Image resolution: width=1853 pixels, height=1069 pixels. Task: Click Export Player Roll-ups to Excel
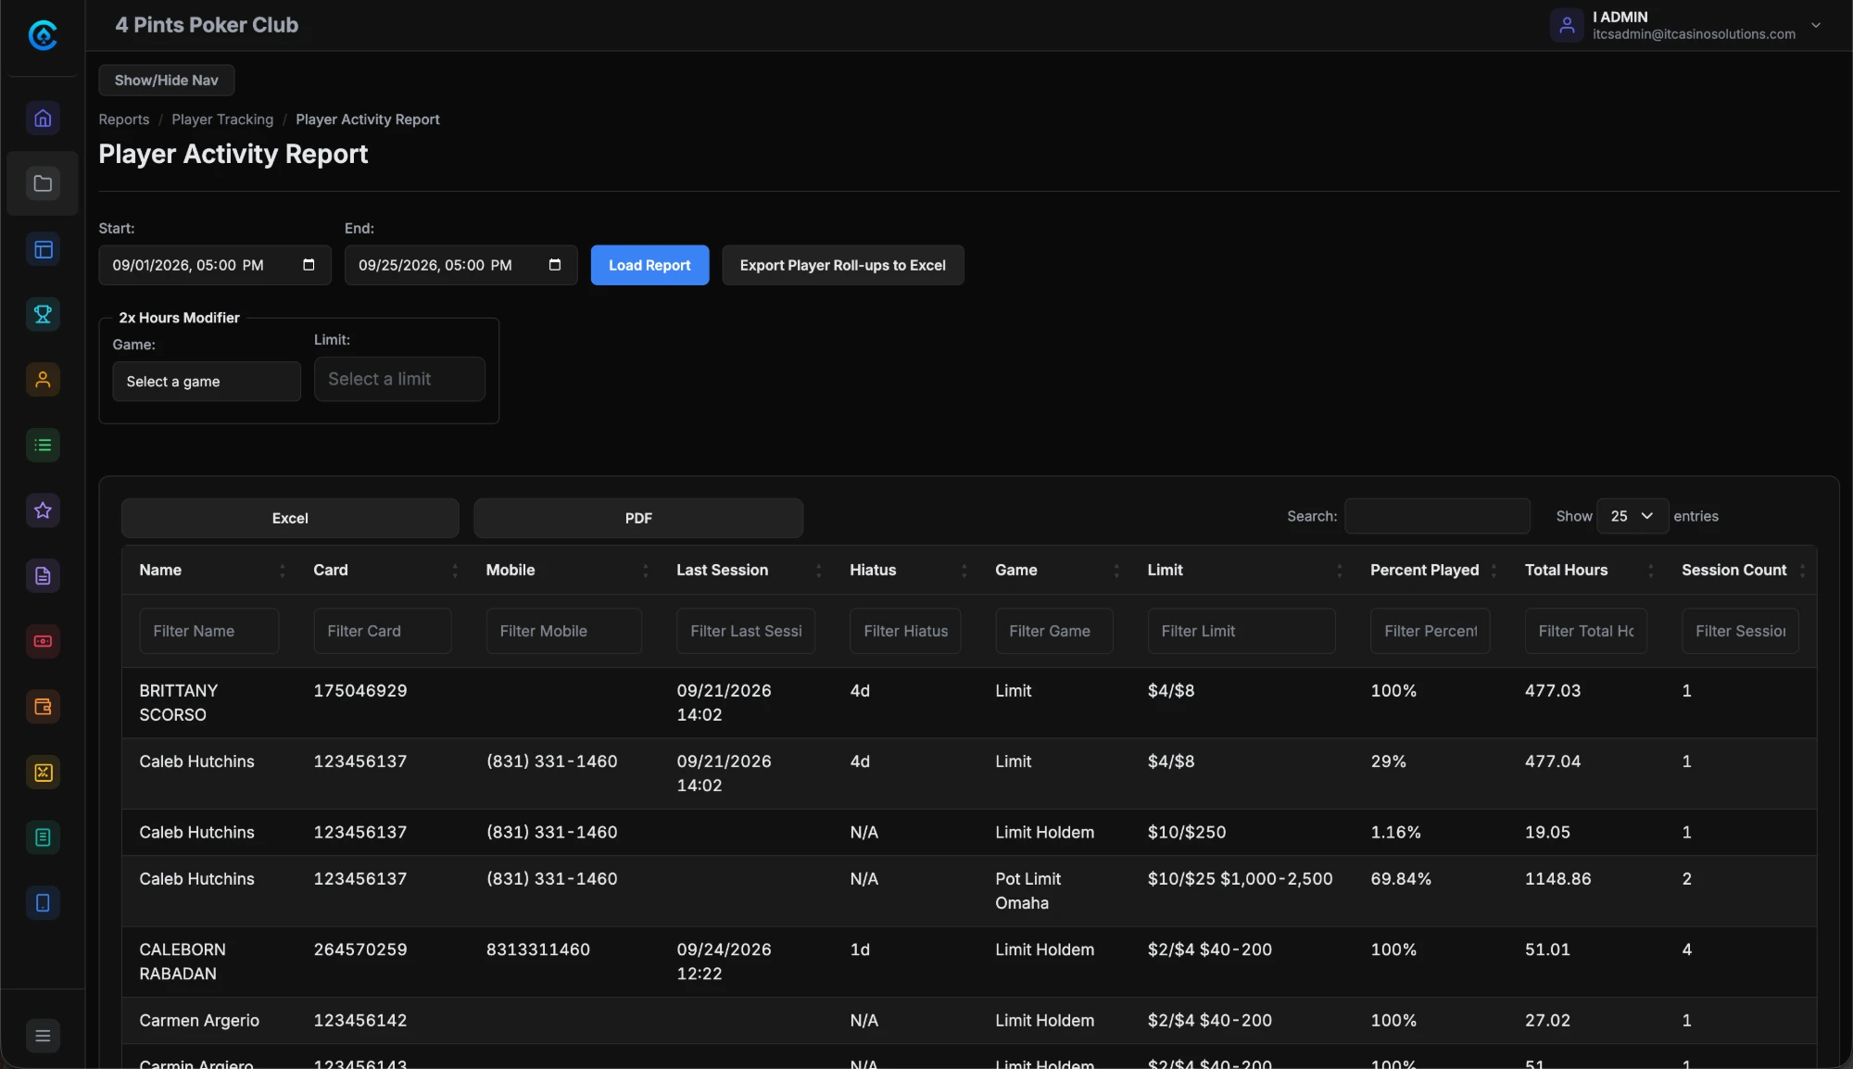(843, 265)
